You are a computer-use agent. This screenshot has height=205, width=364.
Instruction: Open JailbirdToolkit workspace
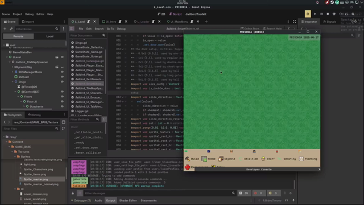click(196, 14)
